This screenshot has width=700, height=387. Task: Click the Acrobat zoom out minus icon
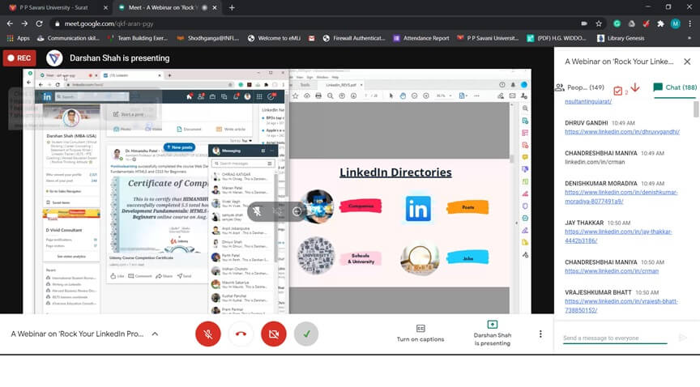click(x=414, y=96)
